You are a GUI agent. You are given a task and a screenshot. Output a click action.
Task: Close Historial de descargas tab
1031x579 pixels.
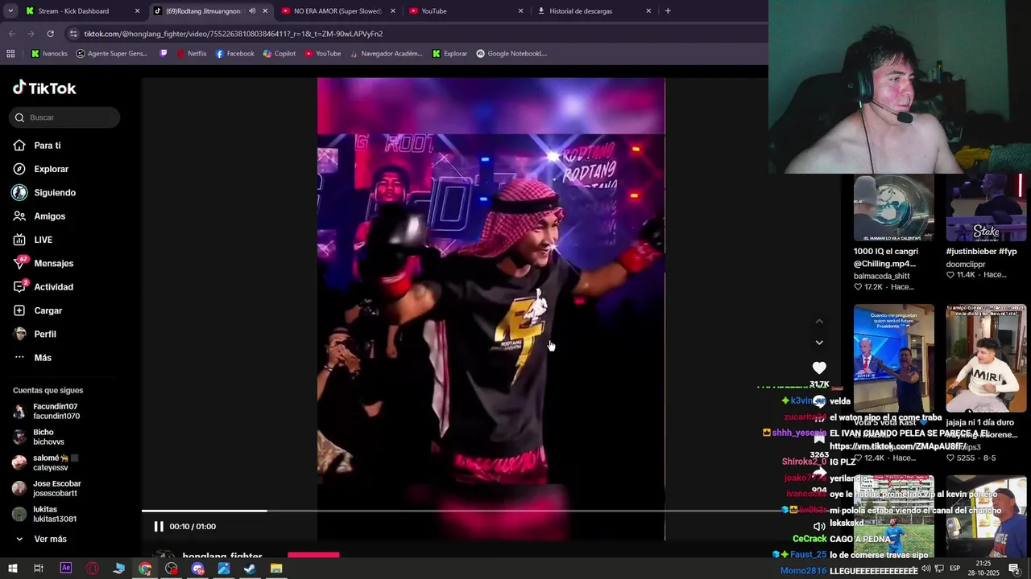point(648,11)
